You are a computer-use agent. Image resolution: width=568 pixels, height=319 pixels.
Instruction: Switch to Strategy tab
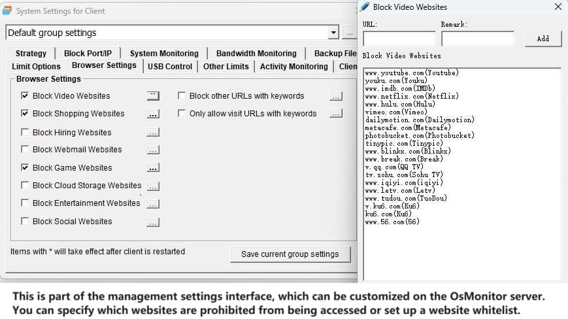coord(31,54)
